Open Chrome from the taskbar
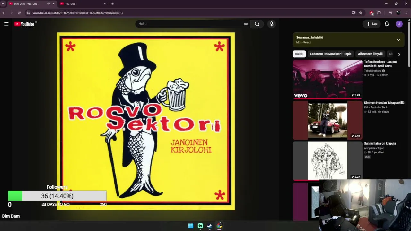 [x=219, y=226]
